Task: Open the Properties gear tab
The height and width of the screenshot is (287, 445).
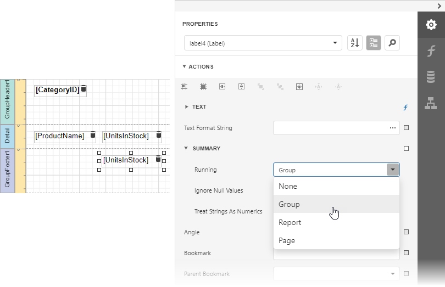Action: 431,25
